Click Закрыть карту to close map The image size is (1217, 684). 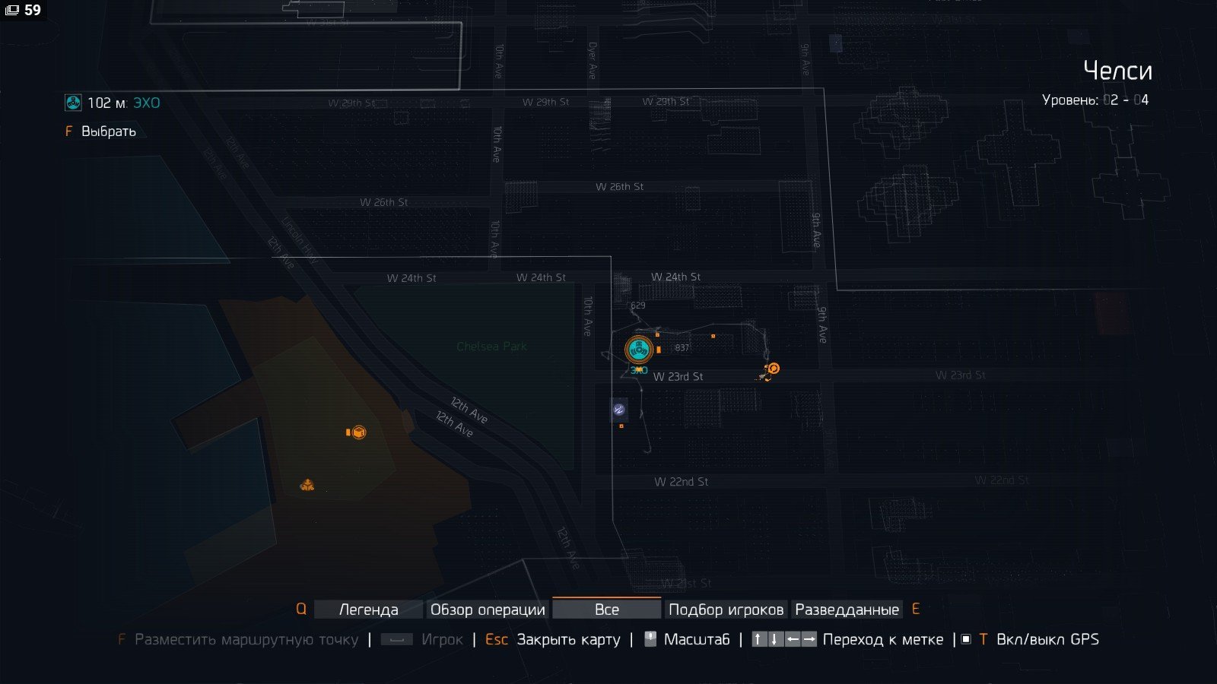pyautogui.click(x=568, y=639)
